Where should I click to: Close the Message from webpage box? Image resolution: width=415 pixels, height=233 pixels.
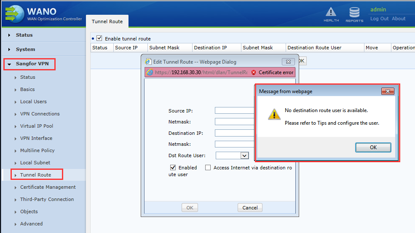point(388,91)
